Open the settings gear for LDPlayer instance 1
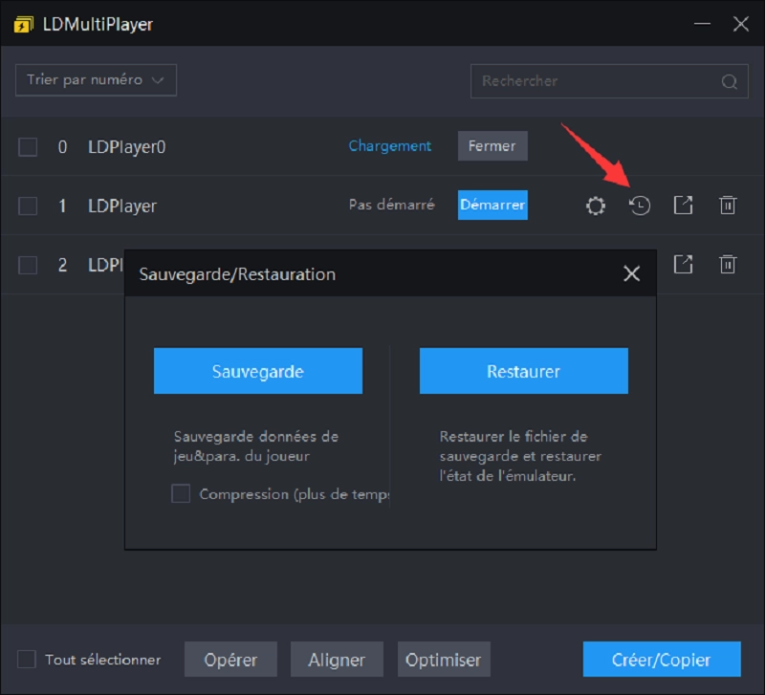The width and height of the screenshot is (765, 695). 595,205
